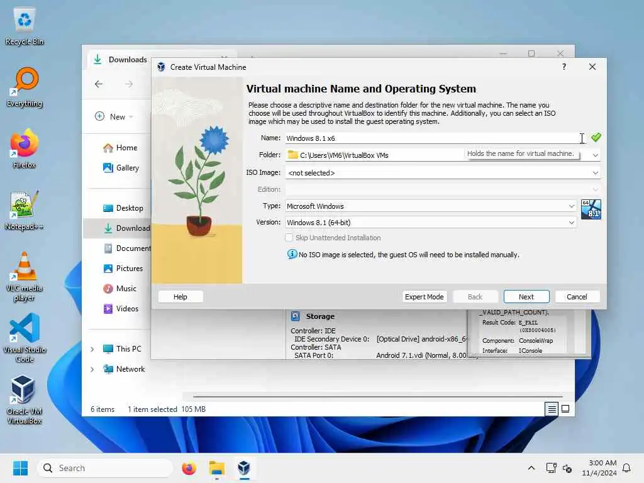The image size is (644, 483).
Task: Open Videos in the File Explorer sidebar
Action: [121, 308]
